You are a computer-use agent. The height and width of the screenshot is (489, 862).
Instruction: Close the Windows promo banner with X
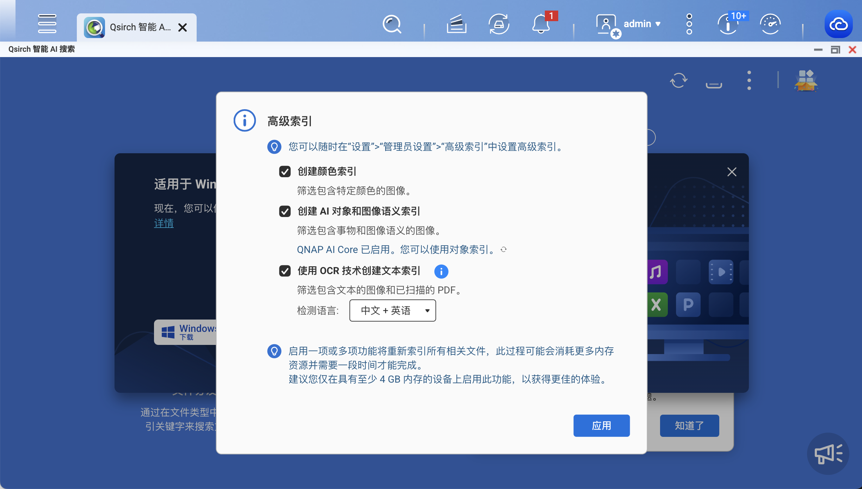click(732, 172)
